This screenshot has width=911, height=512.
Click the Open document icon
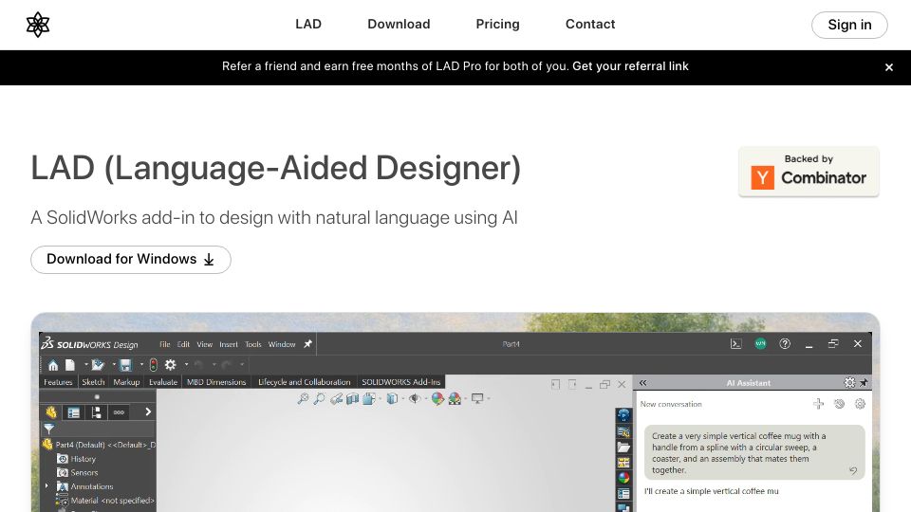pyautogui.click(x=98, y=365)
